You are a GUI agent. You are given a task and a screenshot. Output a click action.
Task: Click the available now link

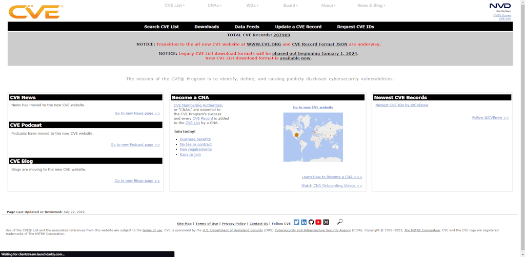click(295, 58)
